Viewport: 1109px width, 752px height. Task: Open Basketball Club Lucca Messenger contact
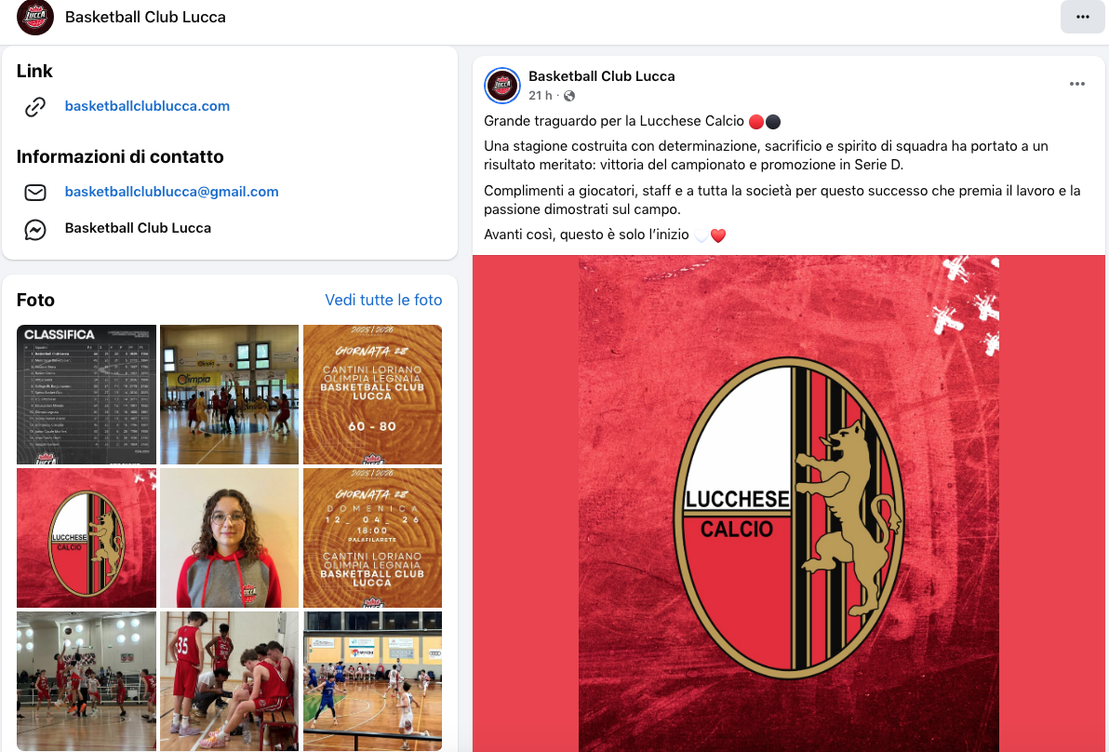coord(138,228)
